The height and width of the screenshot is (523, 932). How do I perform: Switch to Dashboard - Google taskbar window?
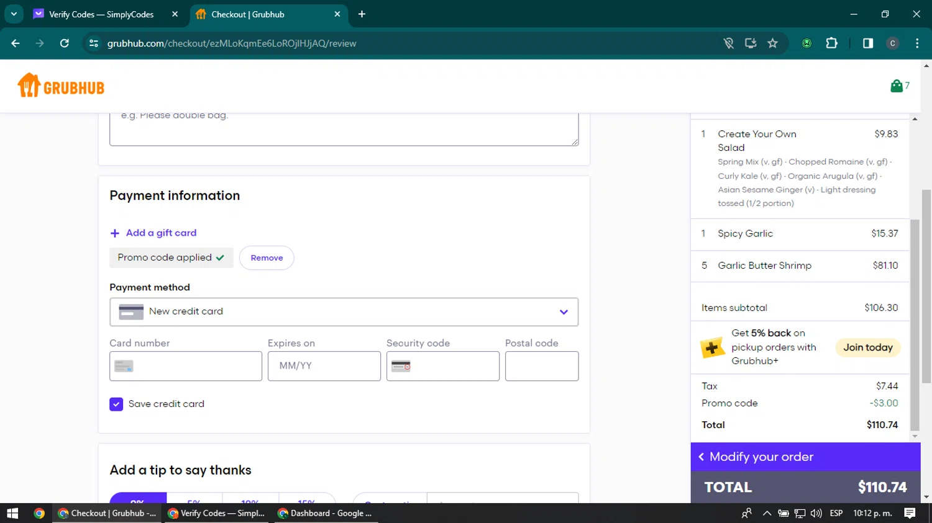[x=325, y=513]
